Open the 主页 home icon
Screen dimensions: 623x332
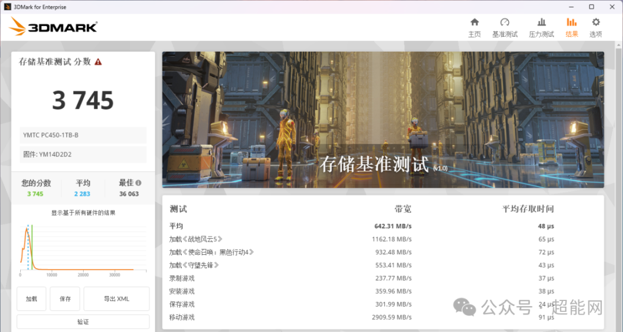475,23
